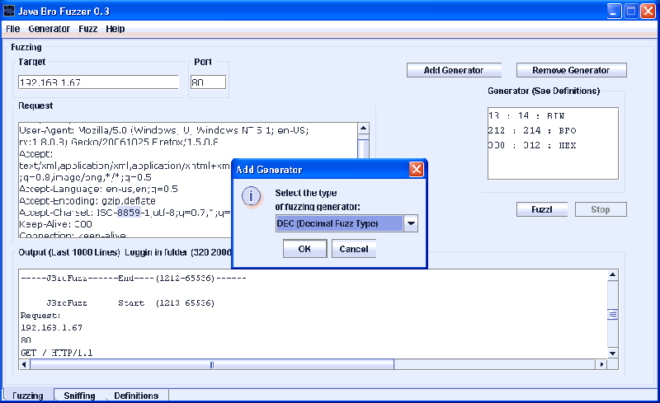Click the Output vertical scrollbar thumb
Viewport: 660px width, 403px height.
pyautogui.click(x=612, y=314)
